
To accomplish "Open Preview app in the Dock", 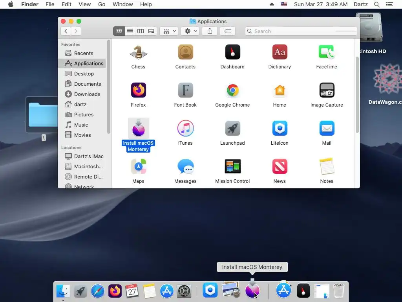I will point(231,290).
